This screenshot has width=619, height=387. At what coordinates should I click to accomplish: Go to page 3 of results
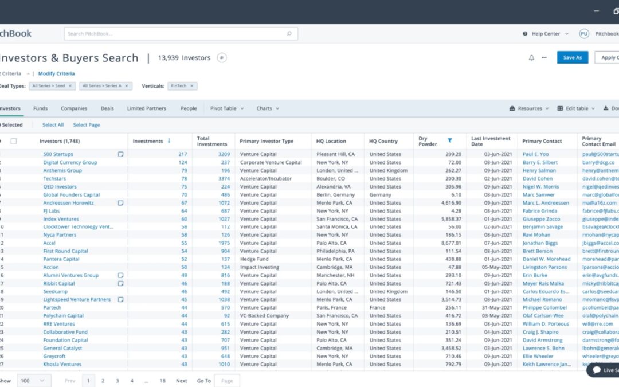click(117, 381)
